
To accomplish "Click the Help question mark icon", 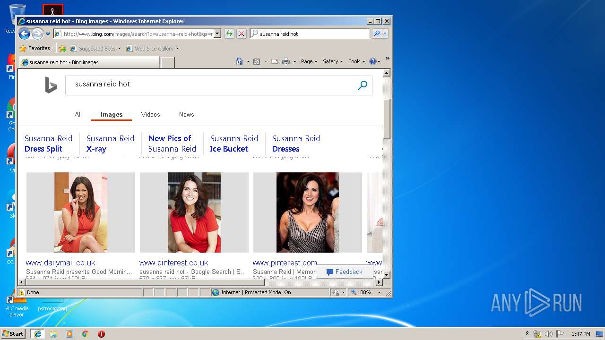I will click(372, 61).
